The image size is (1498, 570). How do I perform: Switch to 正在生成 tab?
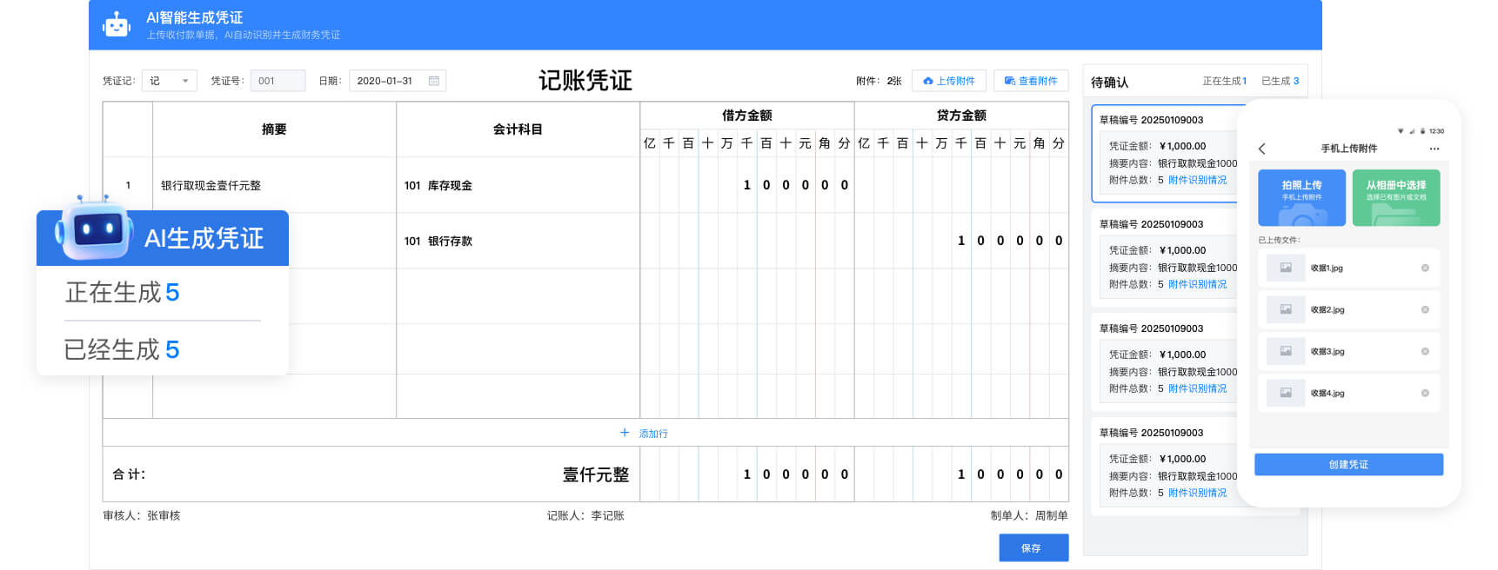[1224, 81]
